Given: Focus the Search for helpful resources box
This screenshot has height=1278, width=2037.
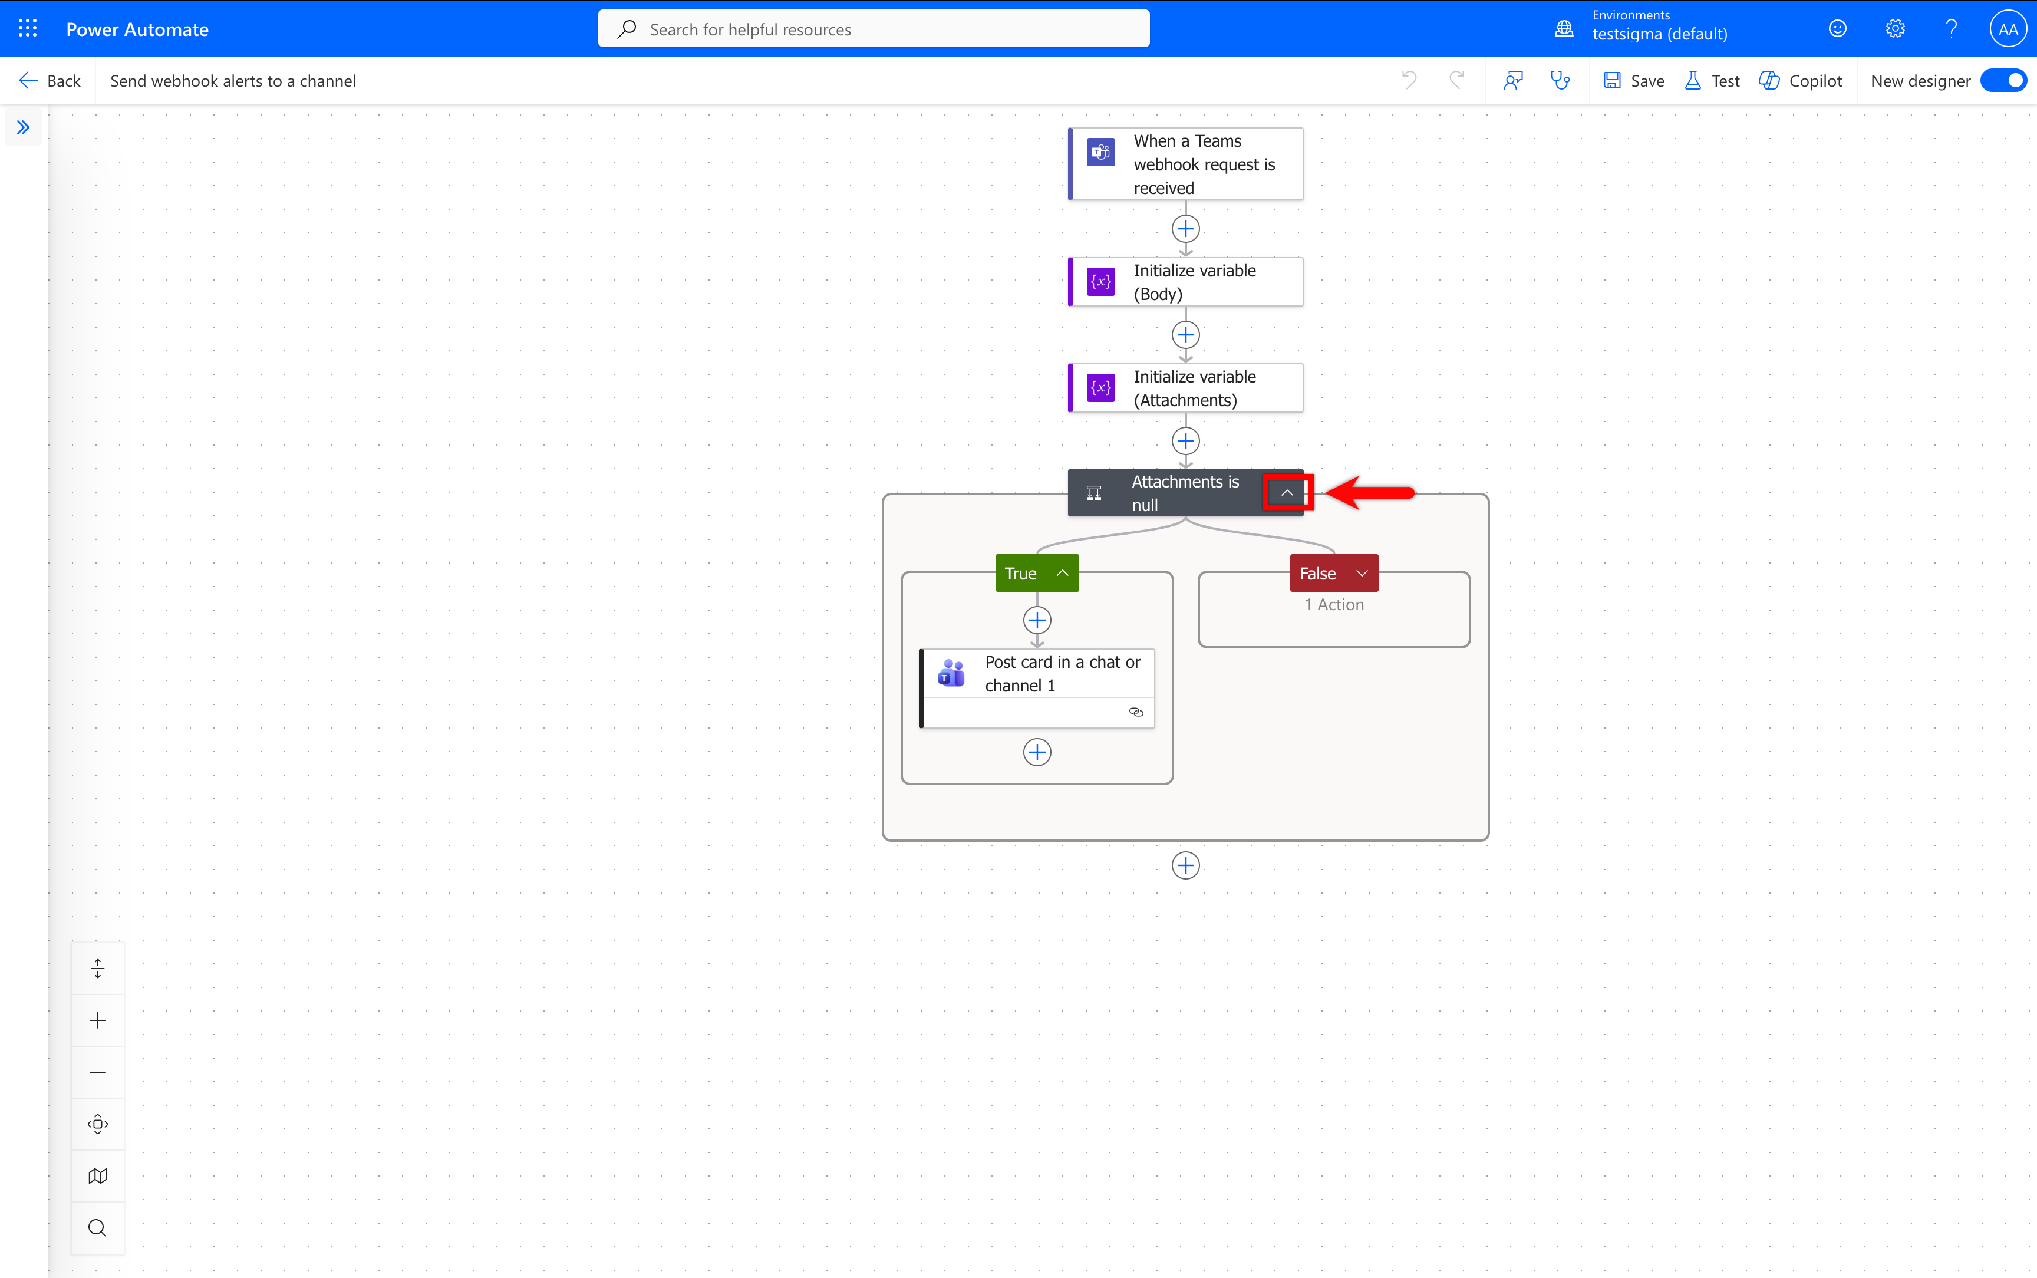Looking at the screenshot, I should [873, 29].
